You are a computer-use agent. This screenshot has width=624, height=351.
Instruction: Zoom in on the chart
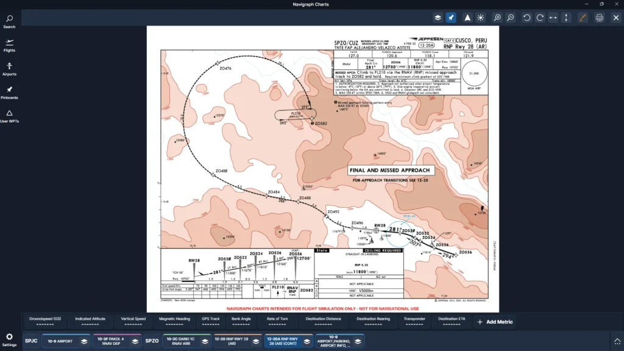click(497, 18)
